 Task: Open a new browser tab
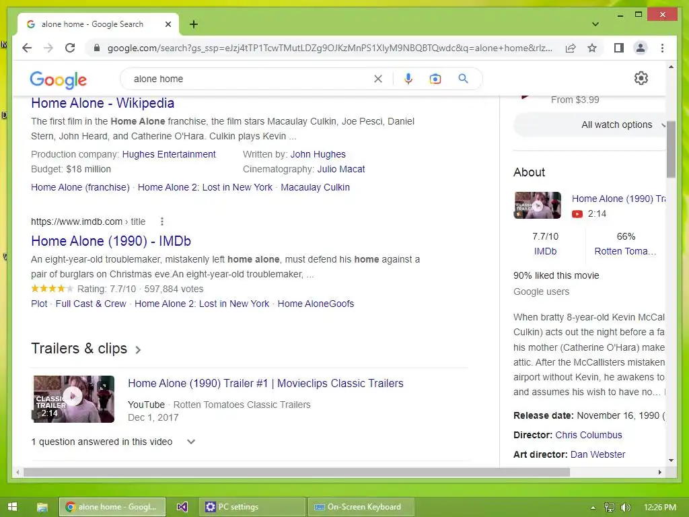click(194, 24)
